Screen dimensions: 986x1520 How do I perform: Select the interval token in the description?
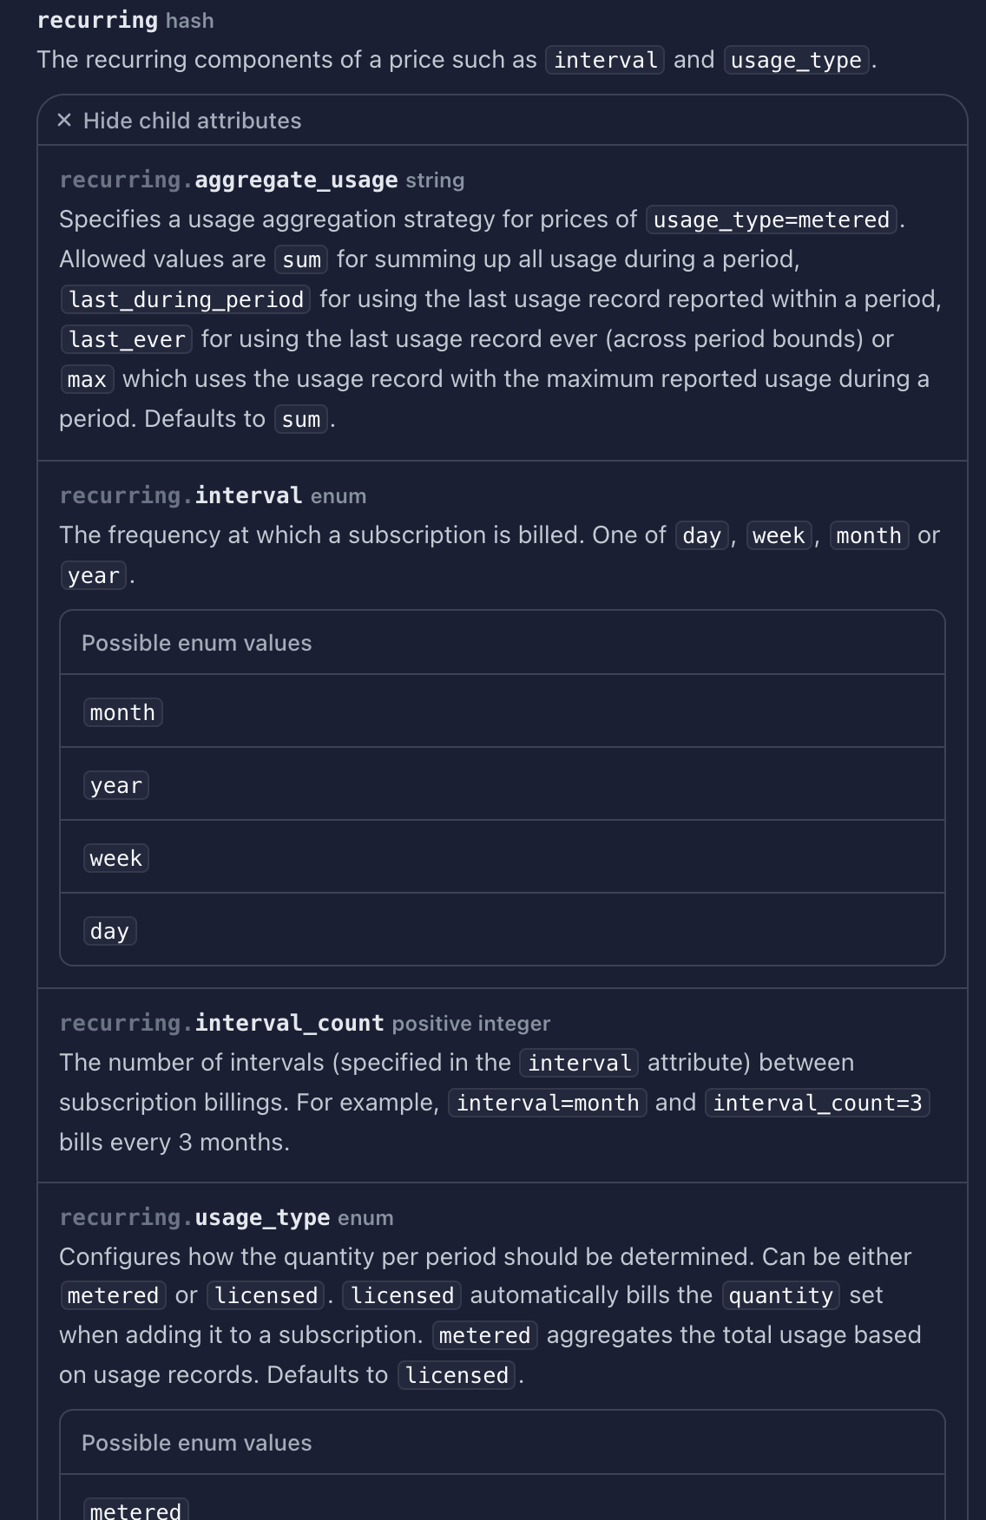click(x=604, y=60)
